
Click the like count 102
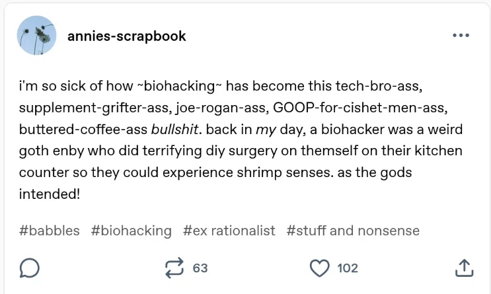348,268
